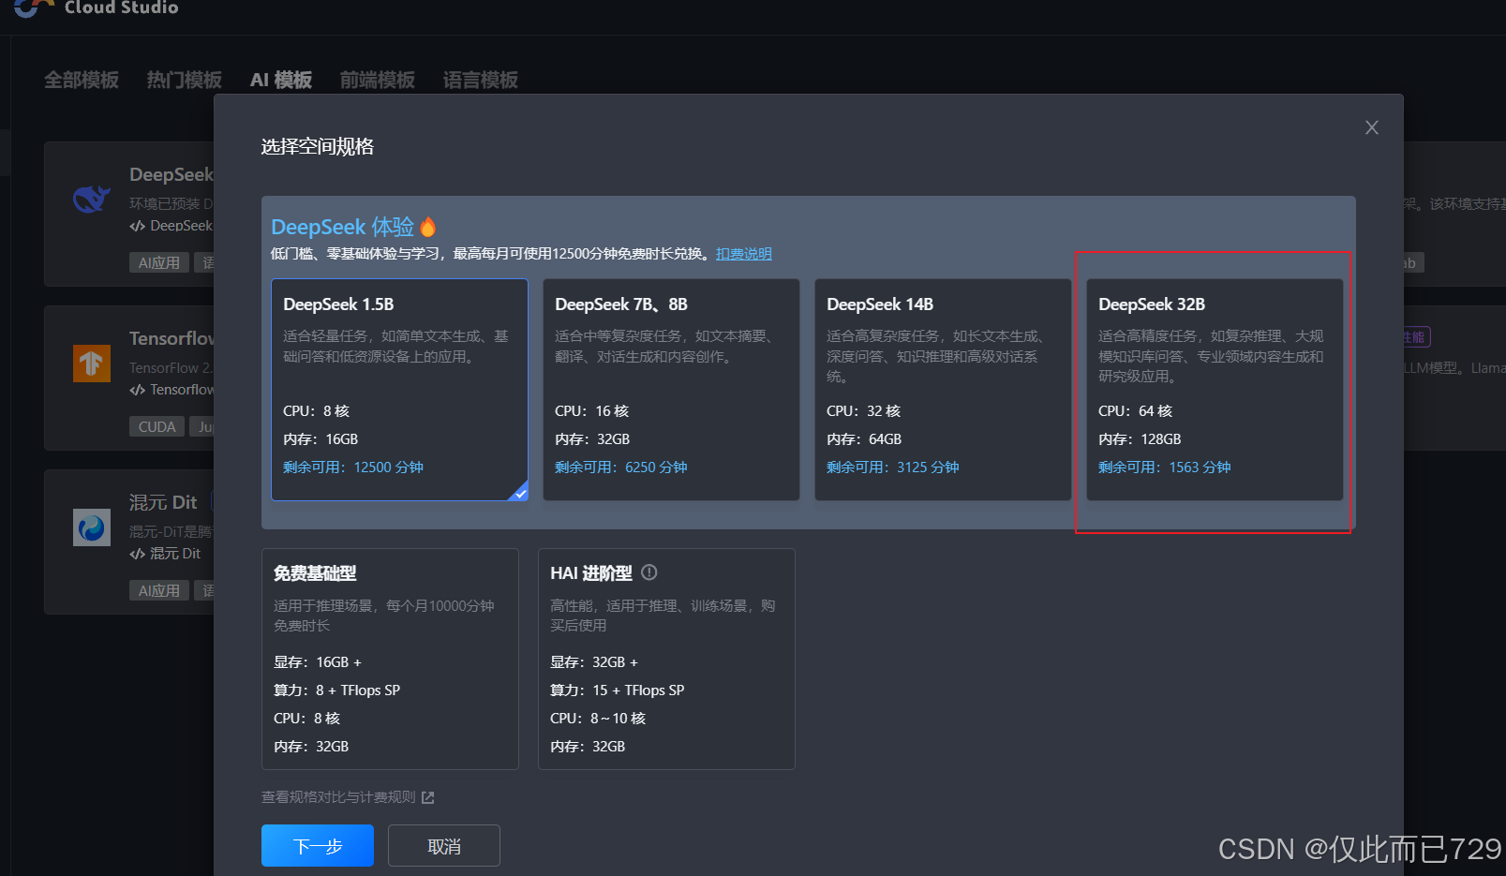Click the TensorFlow logo icon in background

click(92, 364)
